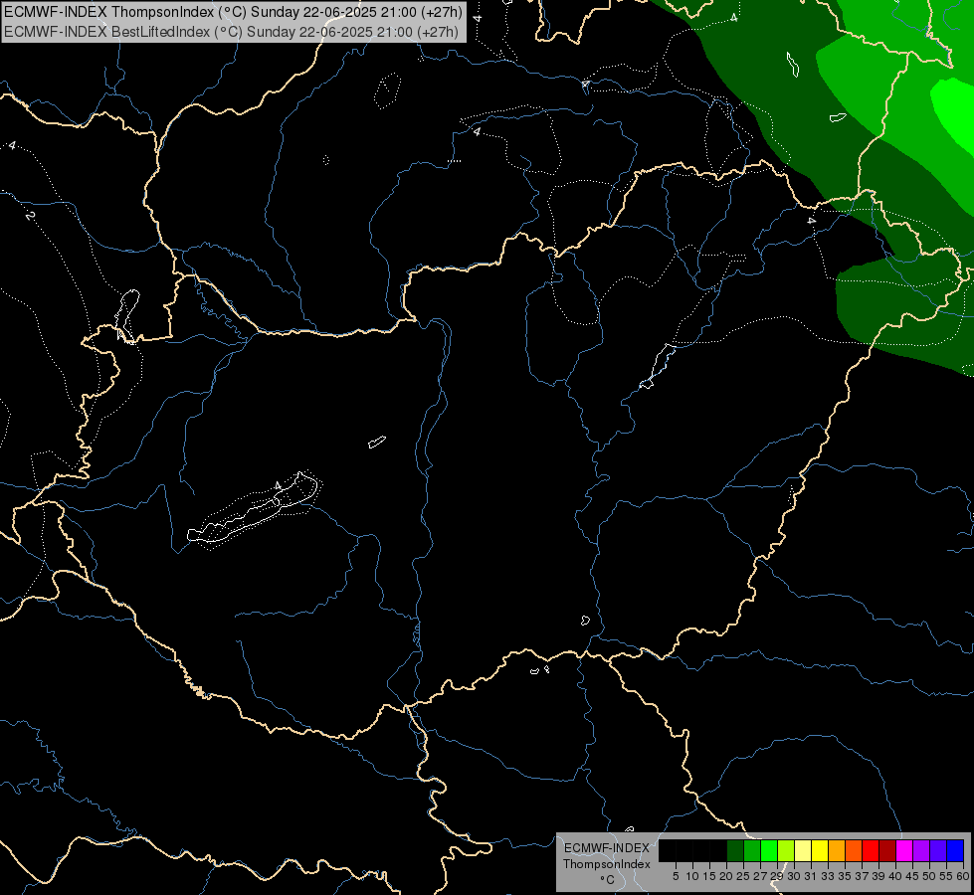Viewport: 974px width, 895px height.
Task: Click legend scale value '55'
Action: coord(947,876)
